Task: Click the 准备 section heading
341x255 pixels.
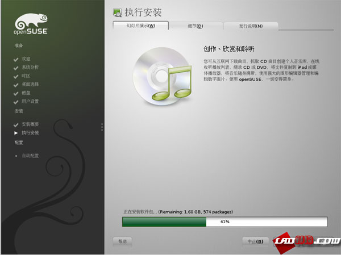Action: [x=19, y=45]
